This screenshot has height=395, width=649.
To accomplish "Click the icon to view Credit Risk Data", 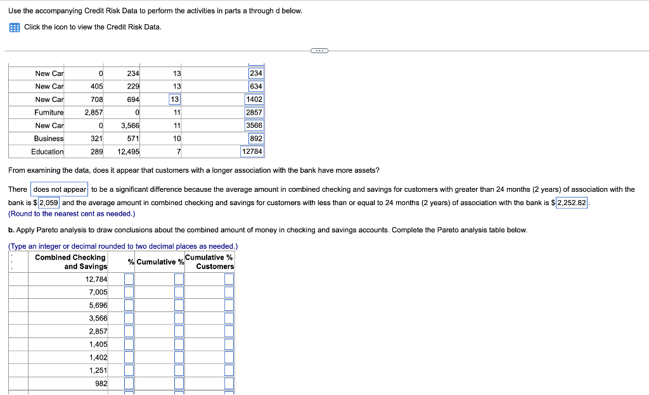I will [x=13, y=27].
